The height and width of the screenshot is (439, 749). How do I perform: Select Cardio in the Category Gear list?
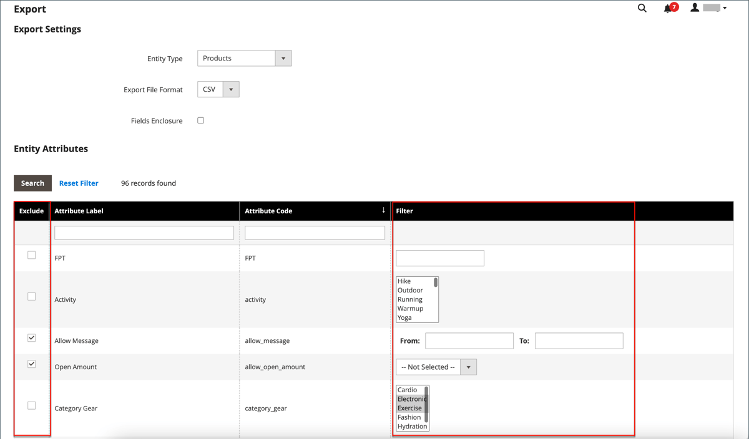pos(409,389)
